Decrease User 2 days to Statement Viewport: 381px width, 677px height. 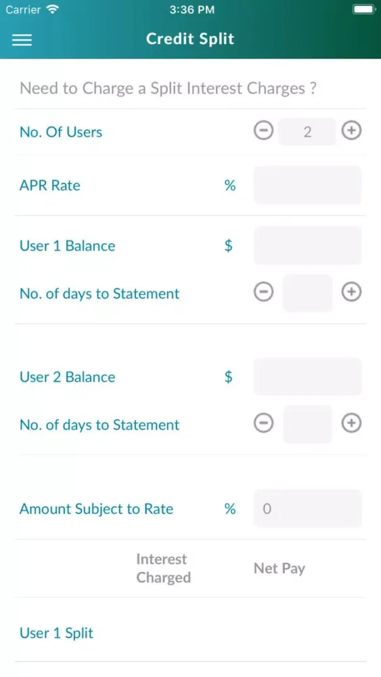[x=263, y=424]
